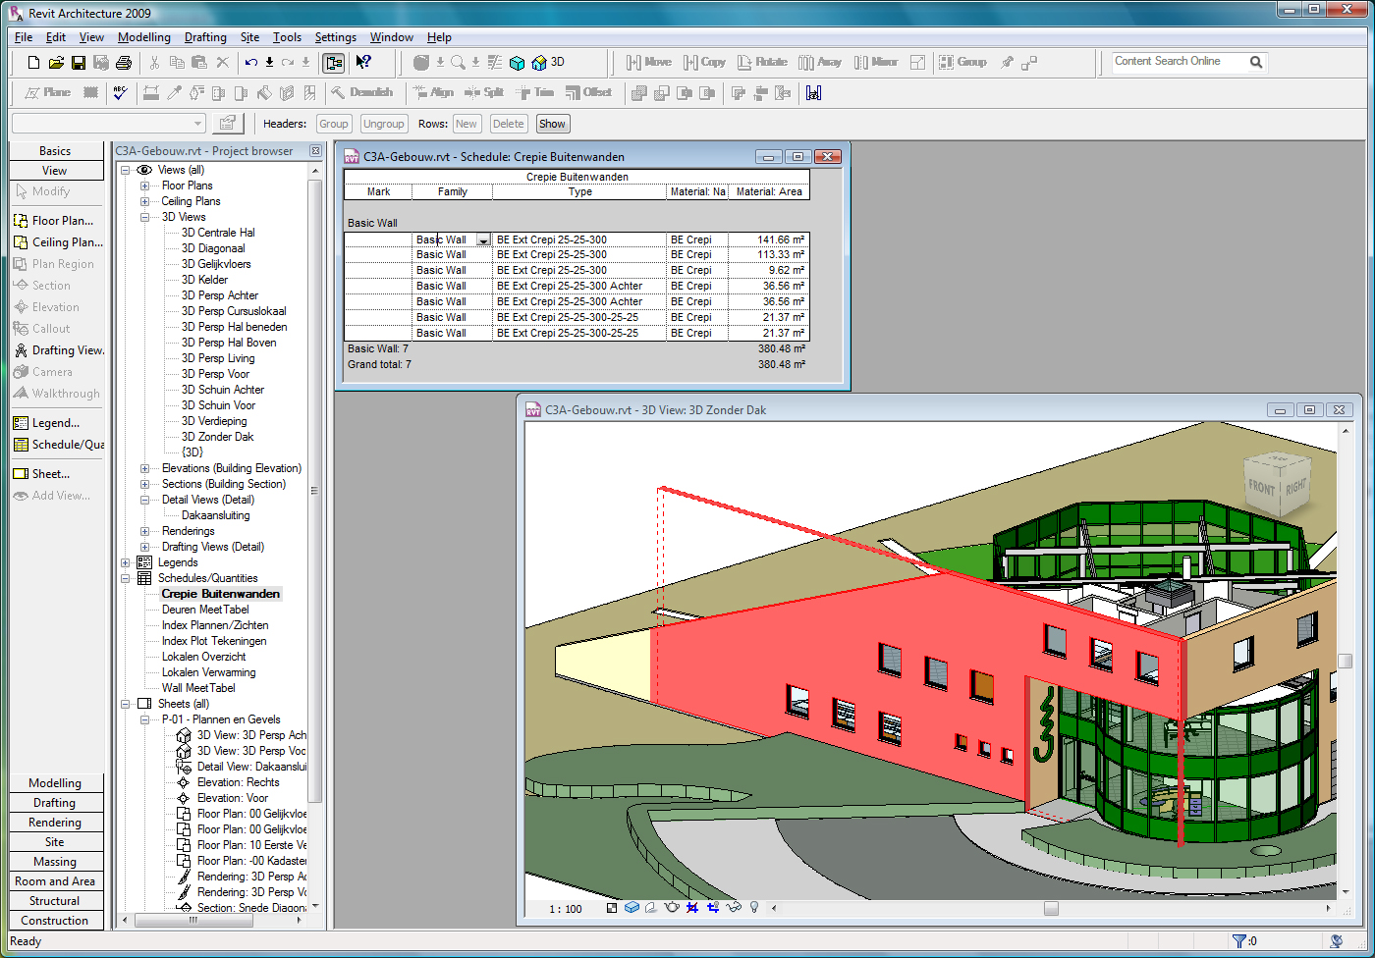Click Show Crop Region icon in view bar
This screenshot has width=1375, height=958.
(713, 908)
